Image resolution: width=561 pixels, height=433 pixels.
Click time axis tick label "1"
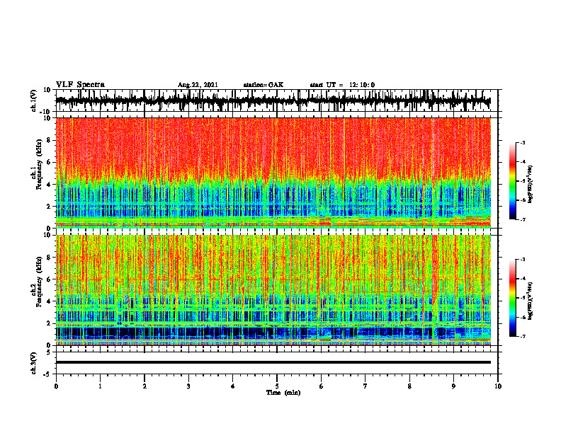[x=100, y=386]
